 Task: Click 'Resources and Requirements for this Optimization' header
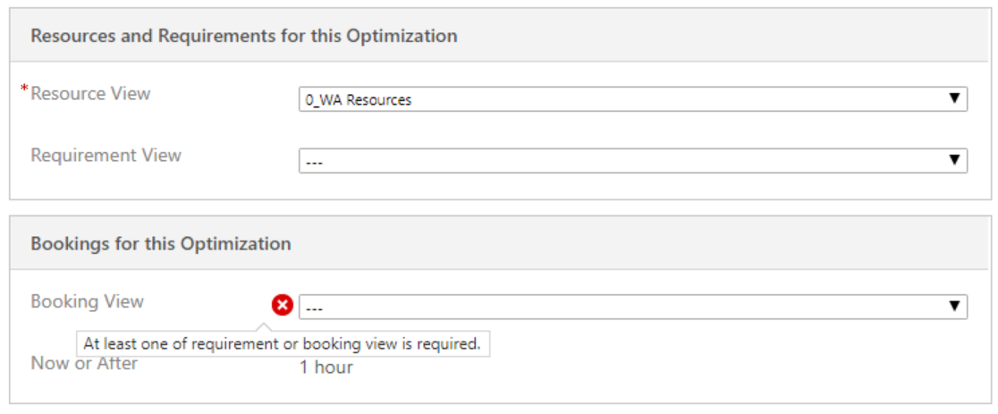243,36
